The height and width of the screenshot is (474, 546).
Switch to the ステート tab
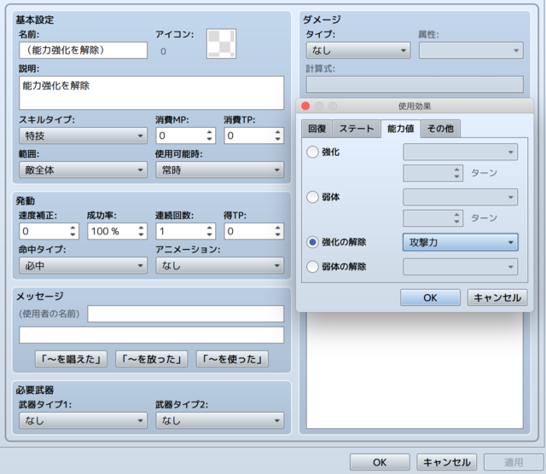357,129
